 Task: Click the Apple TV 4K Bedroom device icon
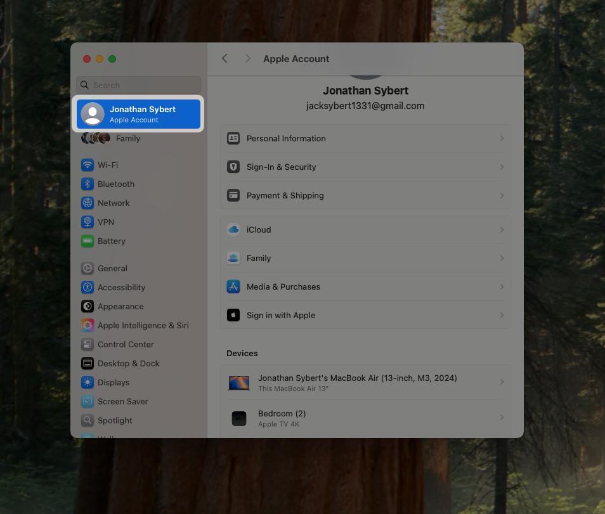click(x=239, y=418)
